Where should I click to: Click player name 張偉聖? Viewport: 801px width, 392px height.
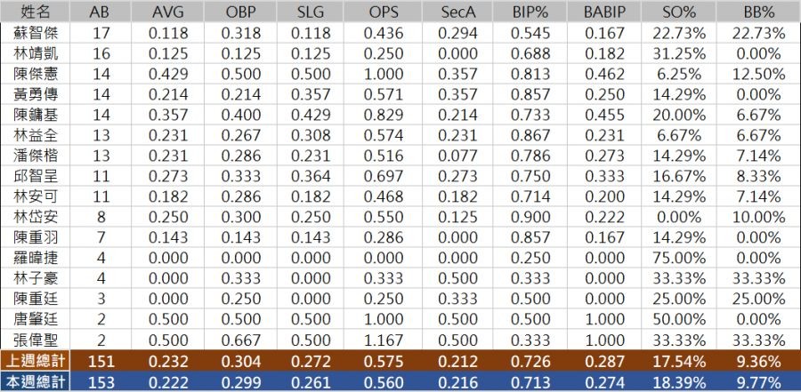pos(34,340)
